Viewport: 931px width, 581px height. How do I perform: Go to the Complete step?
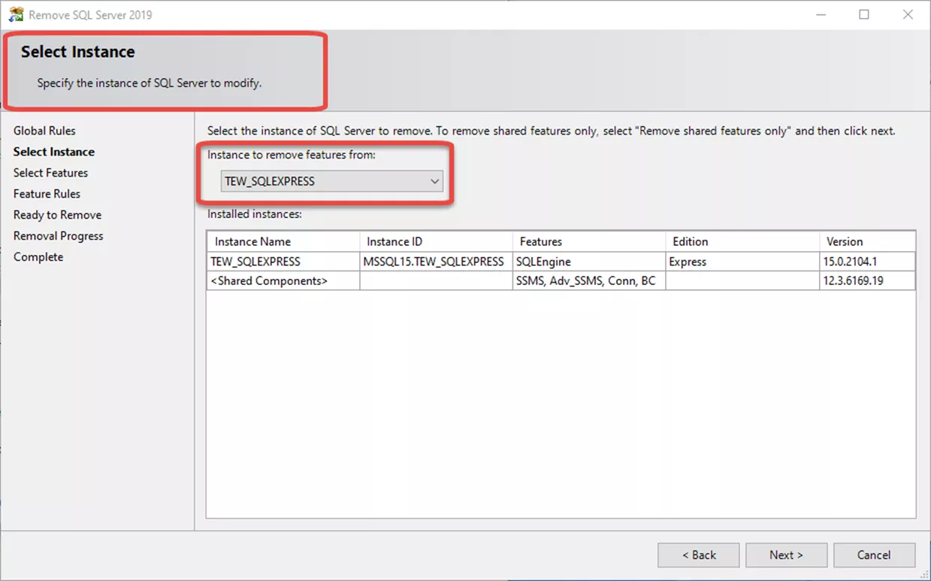[38, 257]
